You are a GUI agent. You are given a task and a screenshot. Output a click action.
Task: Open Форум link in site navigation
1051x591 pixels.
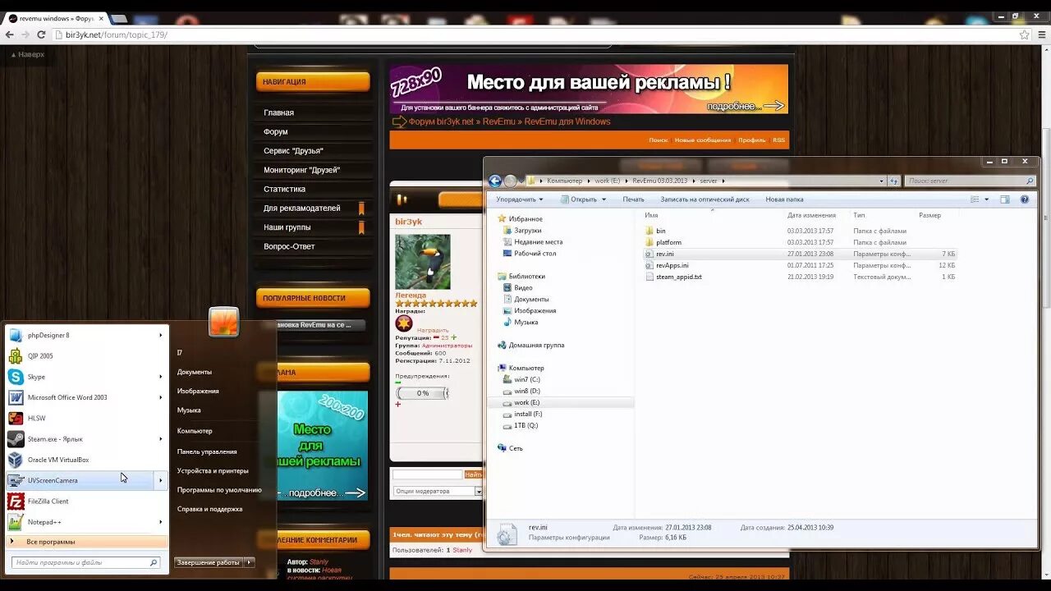276,131
